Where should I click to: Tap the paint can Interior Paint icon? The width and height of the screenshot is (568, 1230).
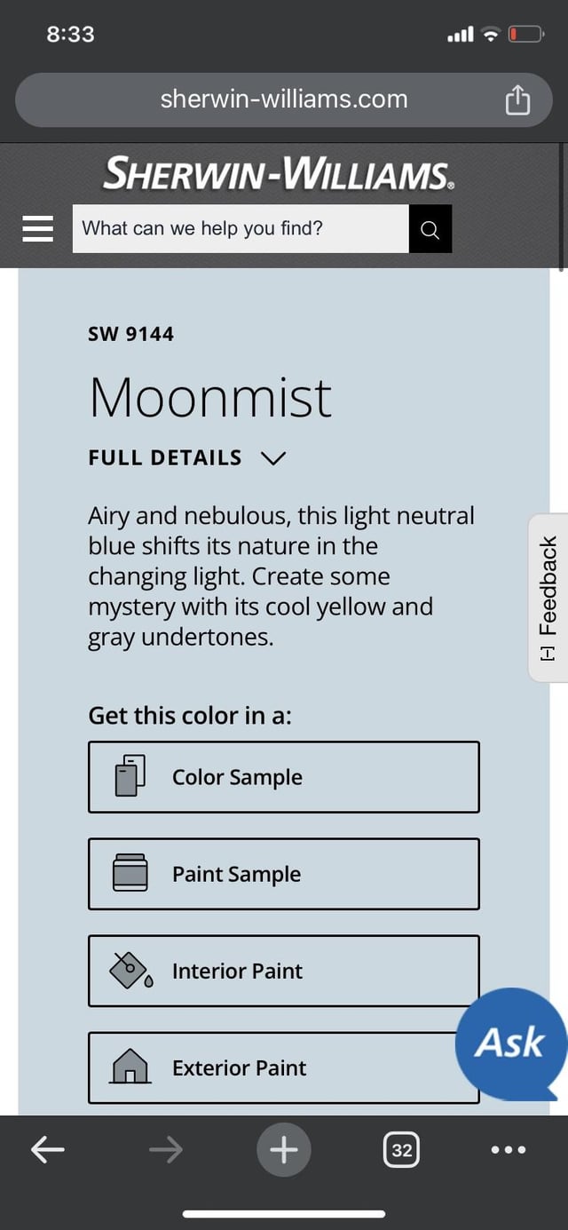(x=130, y=971)
